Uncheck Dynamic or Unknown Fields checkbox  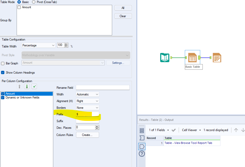[3, 98]
